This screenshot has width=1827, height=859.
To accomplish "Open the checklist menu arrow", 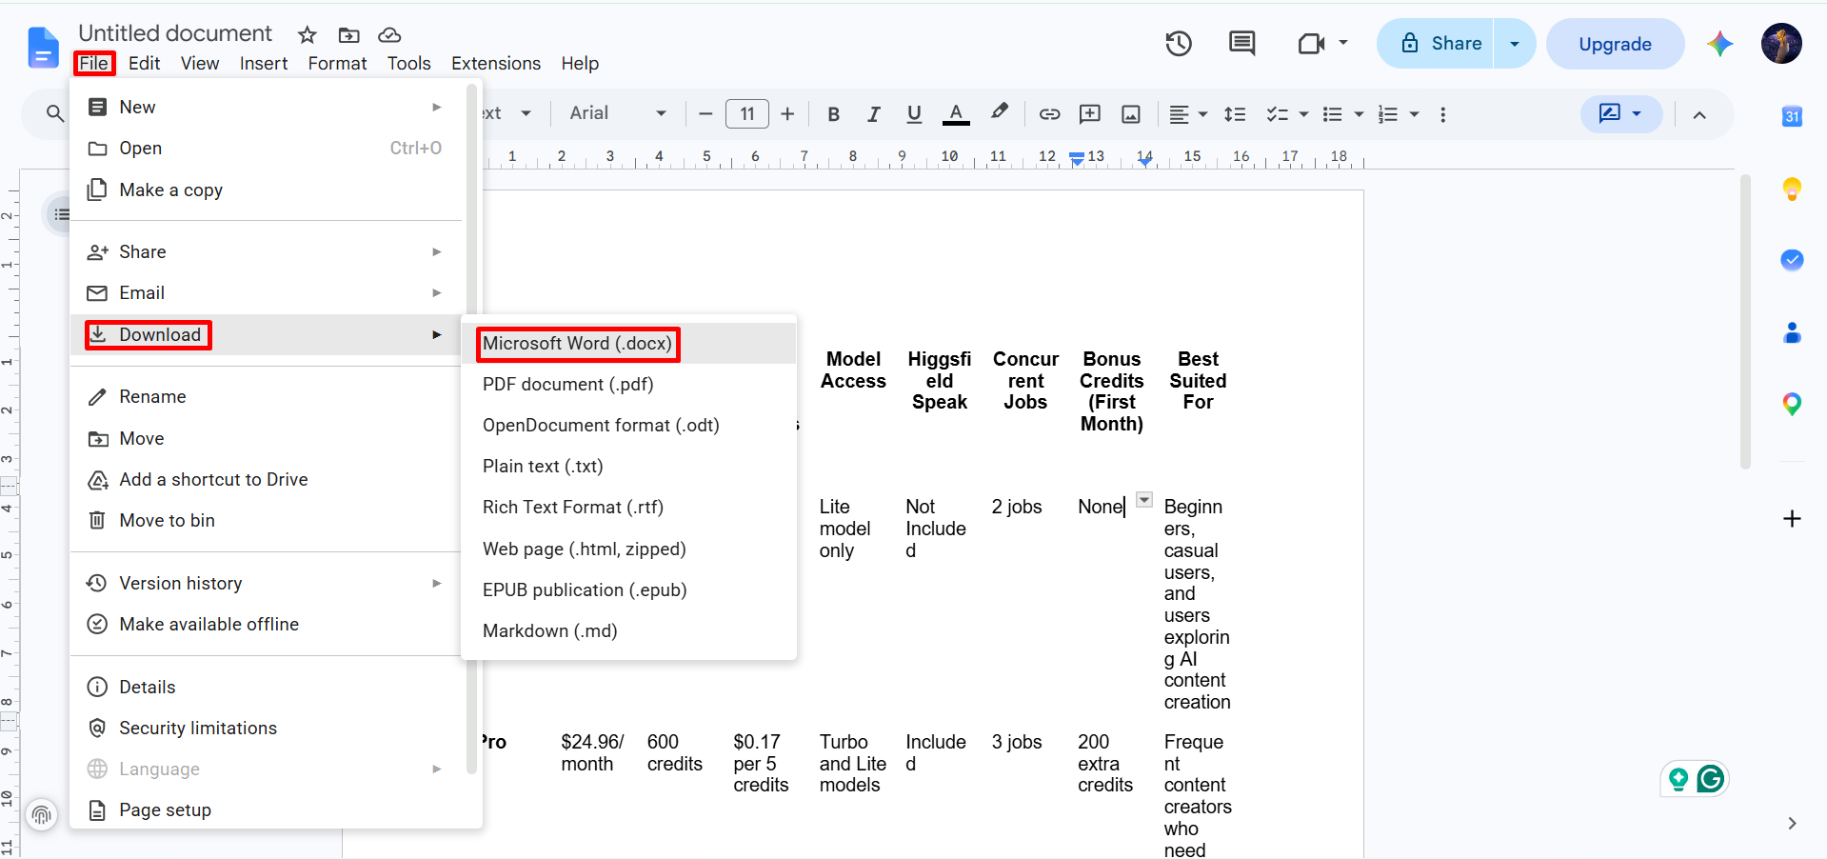I will point(1303,114).
